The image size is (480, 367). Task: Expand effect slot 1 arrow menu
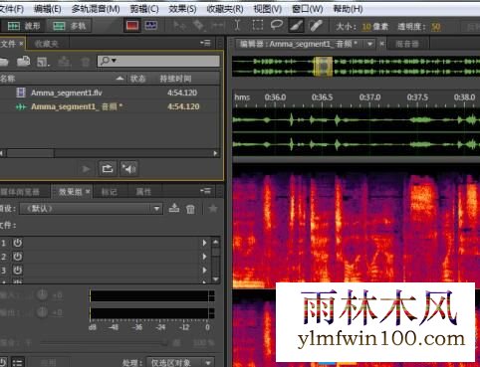coord(204,243)
